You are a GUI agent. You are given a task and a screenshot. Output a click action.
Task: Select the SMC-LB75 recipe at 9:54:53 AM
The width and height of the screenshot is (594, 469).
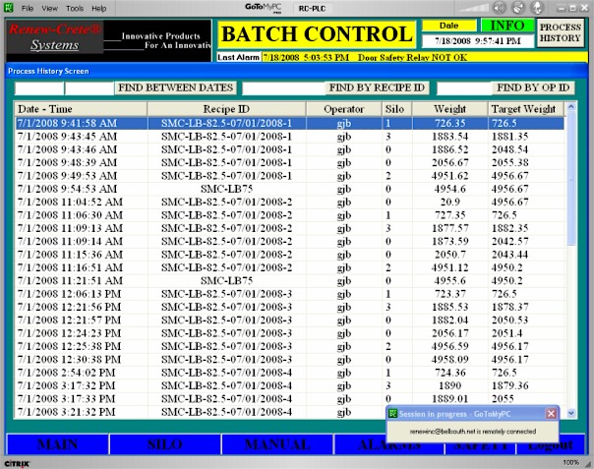point(226,189)
